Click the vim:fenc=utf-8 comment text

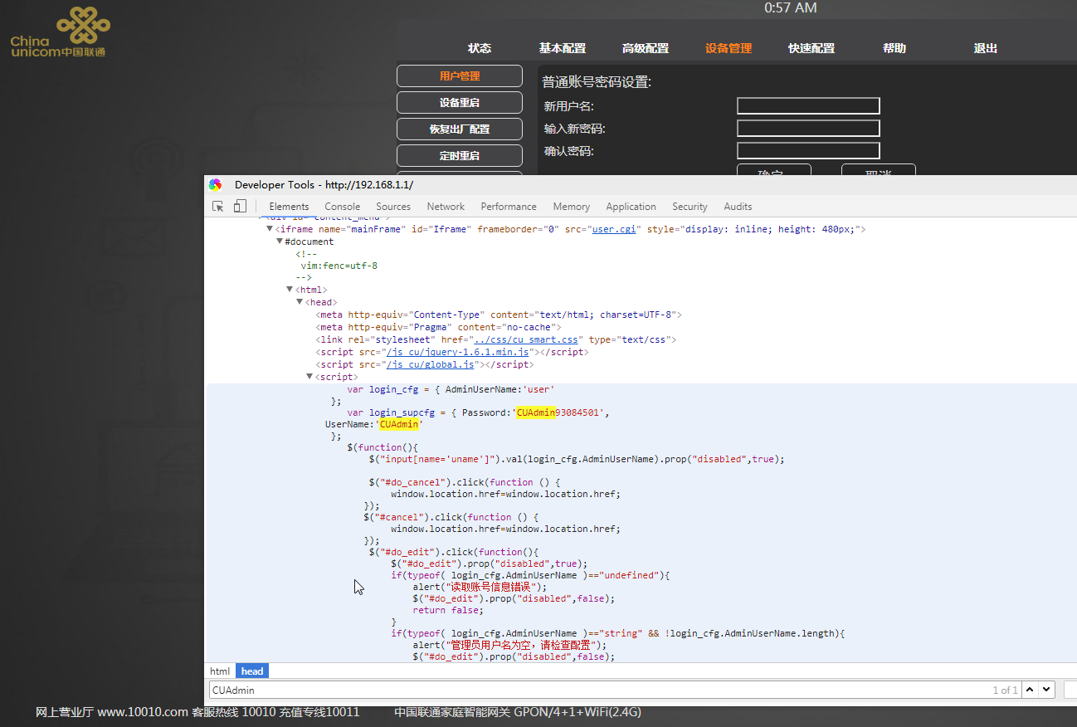(339, 266)
